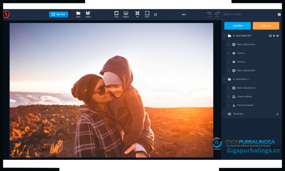Zoom the image to 100%

point(147,13)
